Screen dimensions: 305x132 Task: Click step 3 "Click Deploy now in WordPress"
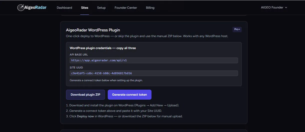pyautogui.click(x=124, y=116)
